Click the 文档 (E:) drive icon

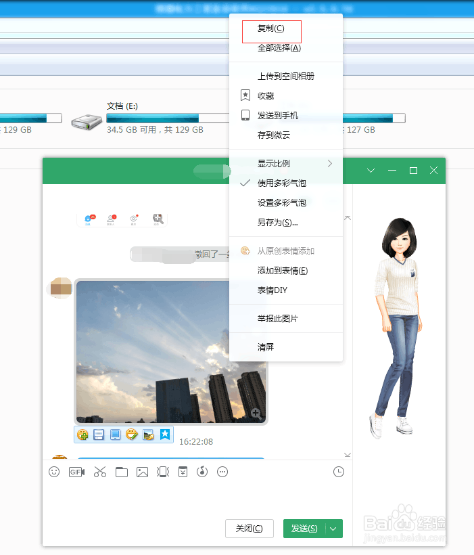click(87, 122)
